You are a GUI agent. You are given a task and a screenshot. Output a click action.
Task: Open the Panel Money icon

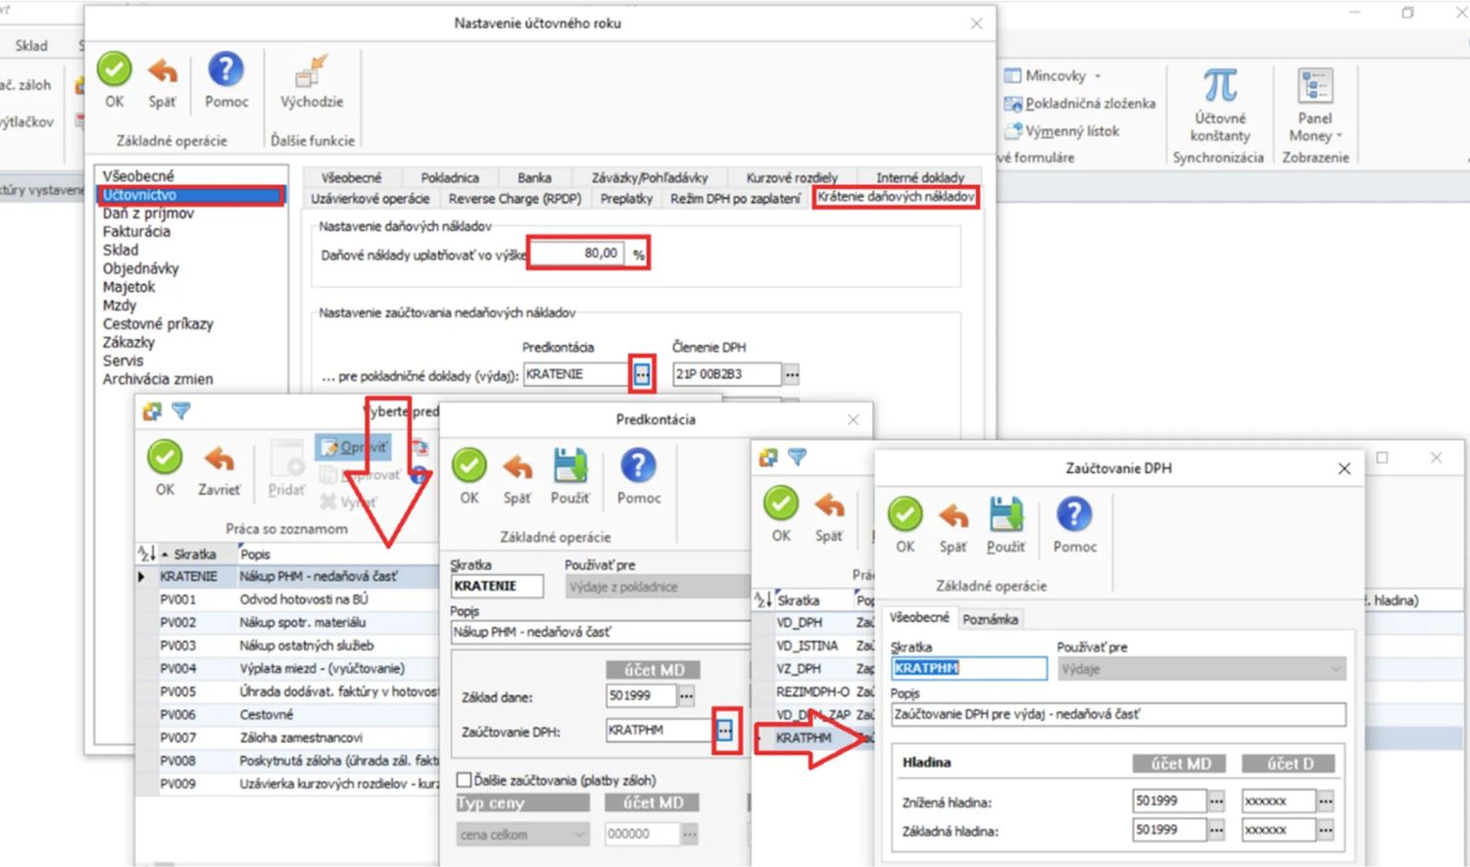[x=1315, y=86]
